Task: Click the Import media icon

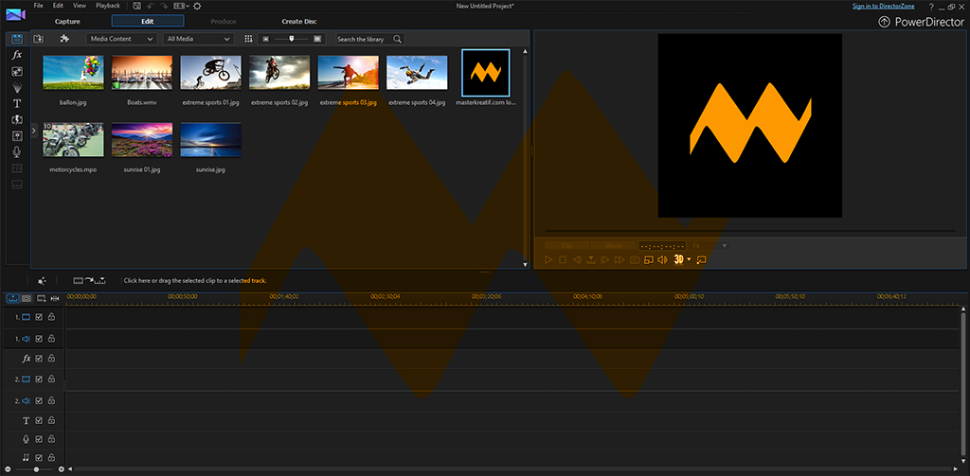Action: pos(38,39)
